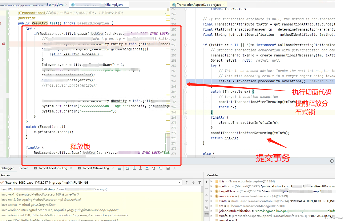Collapse fold marker at 'catch (Throwable ex)' line

click(186, 92)
